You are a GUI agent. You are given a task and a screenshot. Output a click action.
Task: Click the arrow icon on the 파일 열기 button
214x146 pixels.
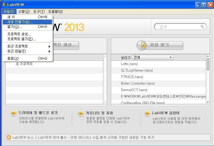(x=142, y=45)
